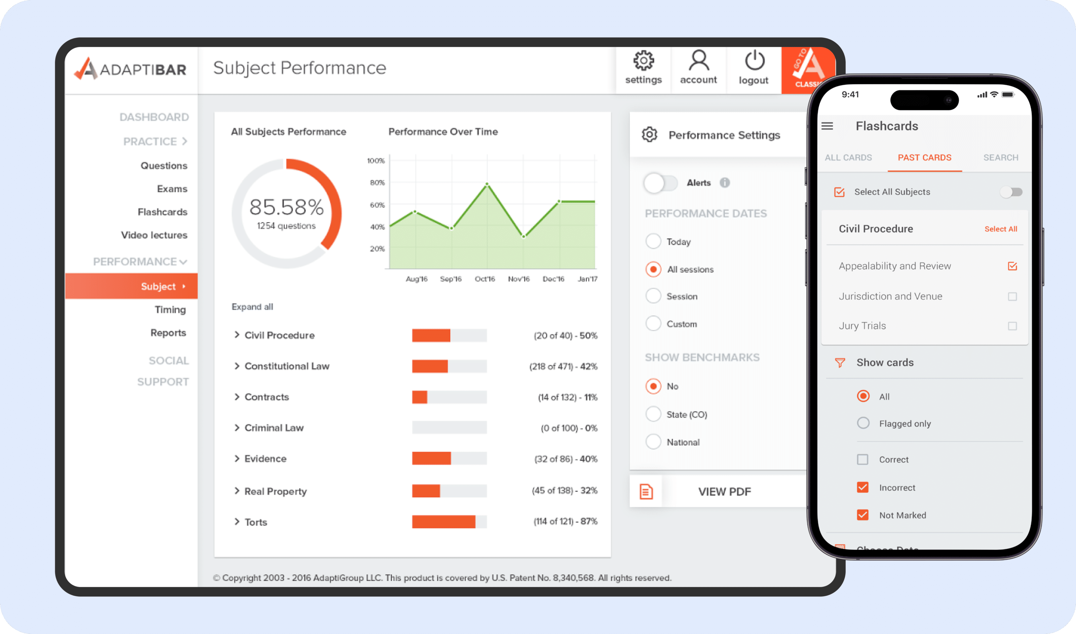Open settings gear in top bar

point(643,61)
